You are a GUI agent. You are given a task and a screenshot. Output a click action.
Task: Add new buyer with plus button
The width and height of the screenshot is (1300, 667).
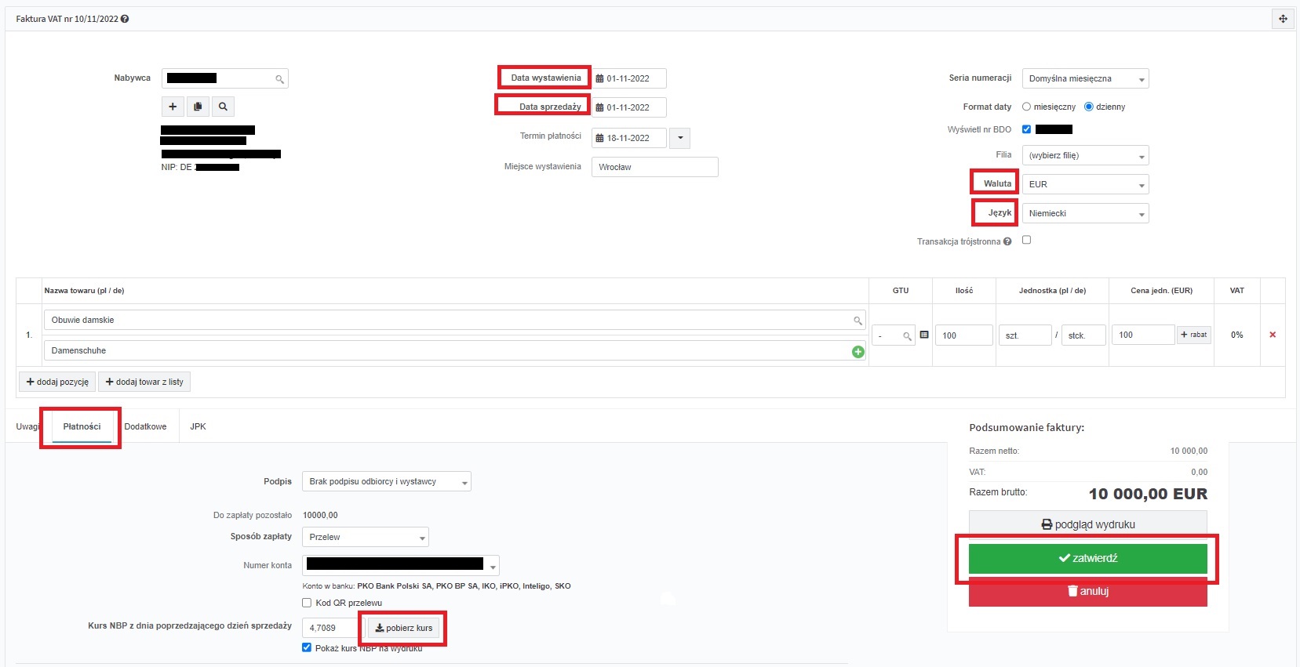(x=173, y=107)
